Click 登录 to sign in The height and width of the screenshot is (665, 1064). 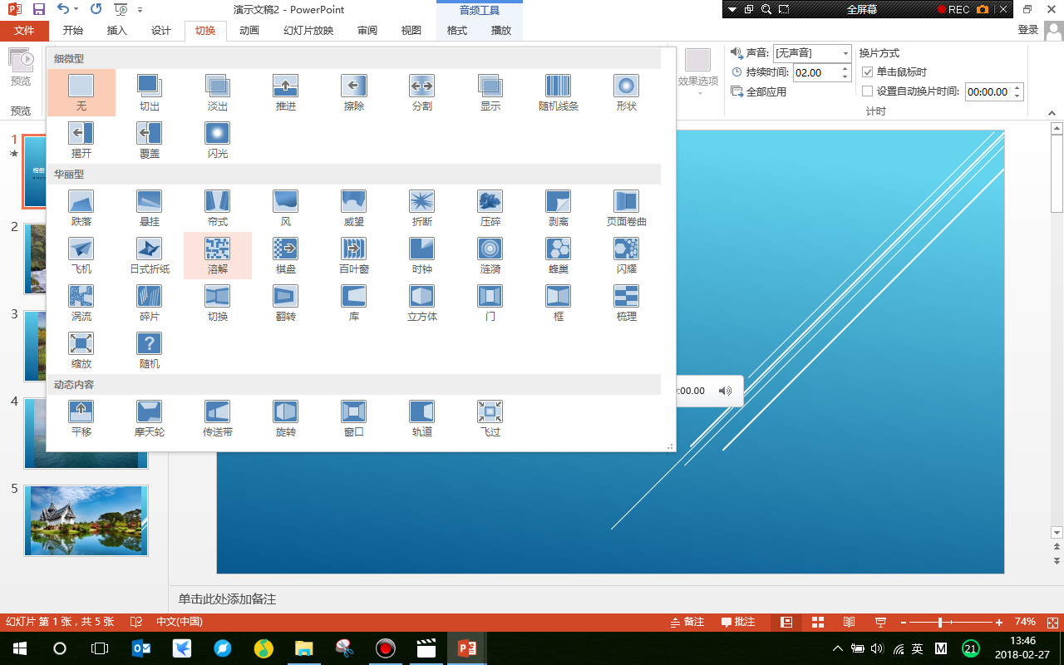point(1028,30)
